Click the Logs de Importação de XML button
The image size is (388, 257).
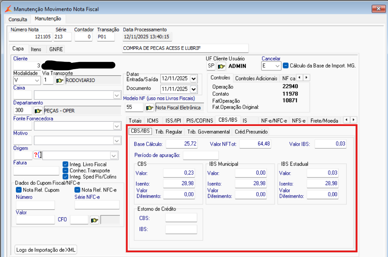point(46,250)
